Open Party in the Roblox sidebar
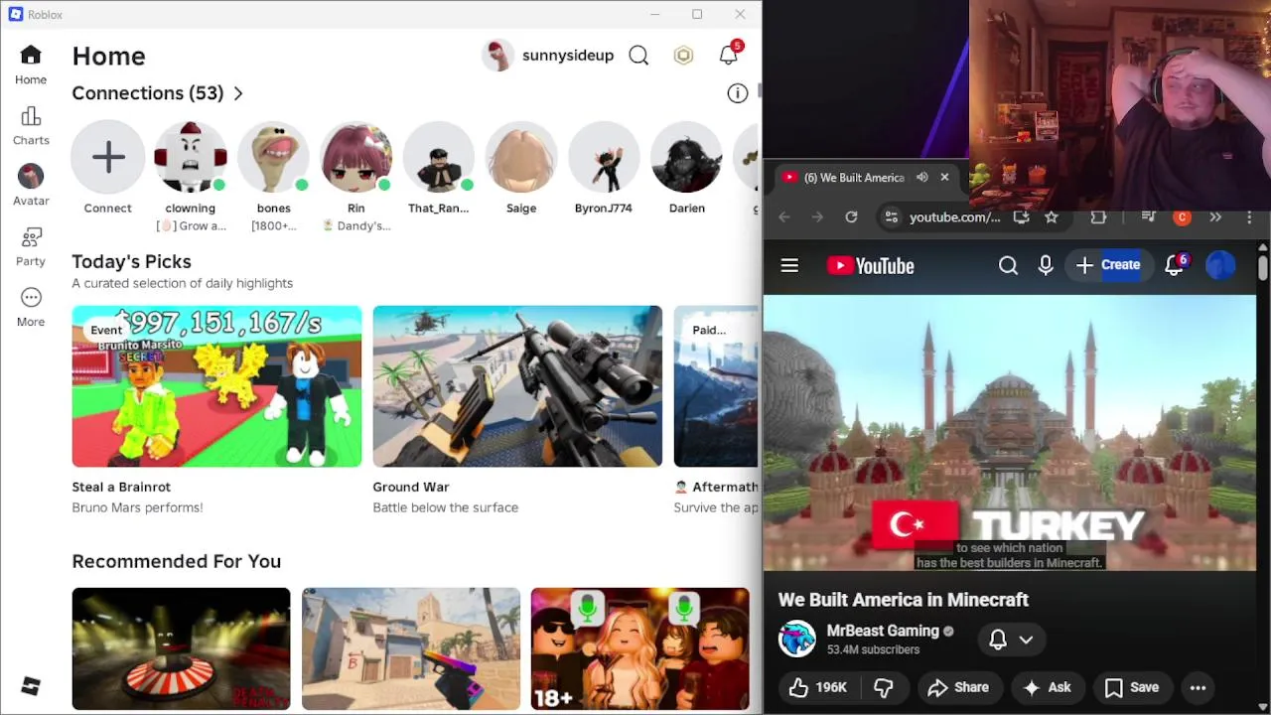The height and width of the screenshot is (715, 1271). (x=31, y=246)
